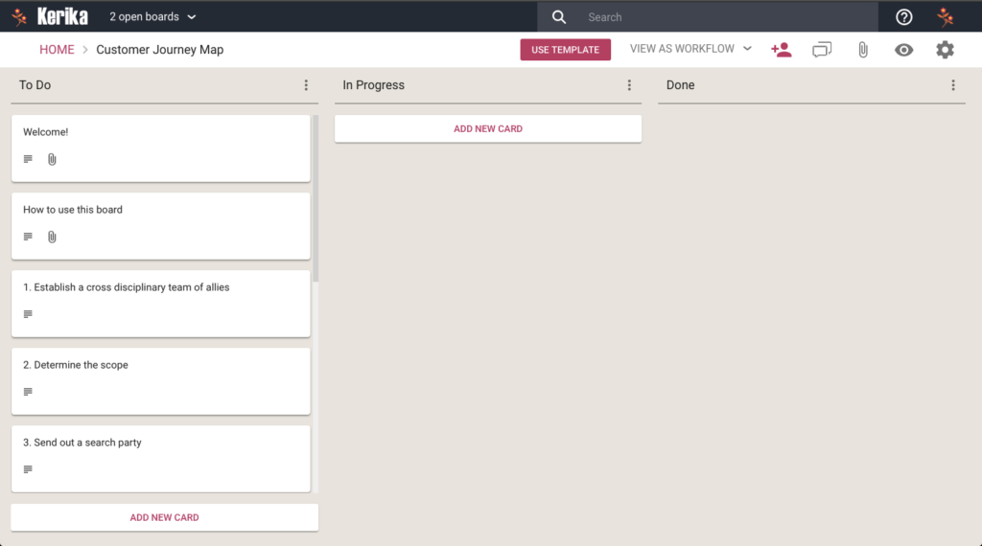Expand the 2 open boards dropdown
This screenshot has width=982, height=546.
tap(152, 17)
